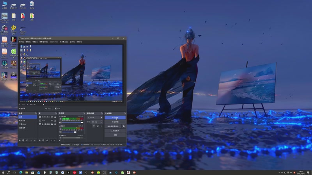The image size is (312, 175).
Task: Open advanced audio properties icon in mixer toolbar
Action: click(x=60, y=140)
